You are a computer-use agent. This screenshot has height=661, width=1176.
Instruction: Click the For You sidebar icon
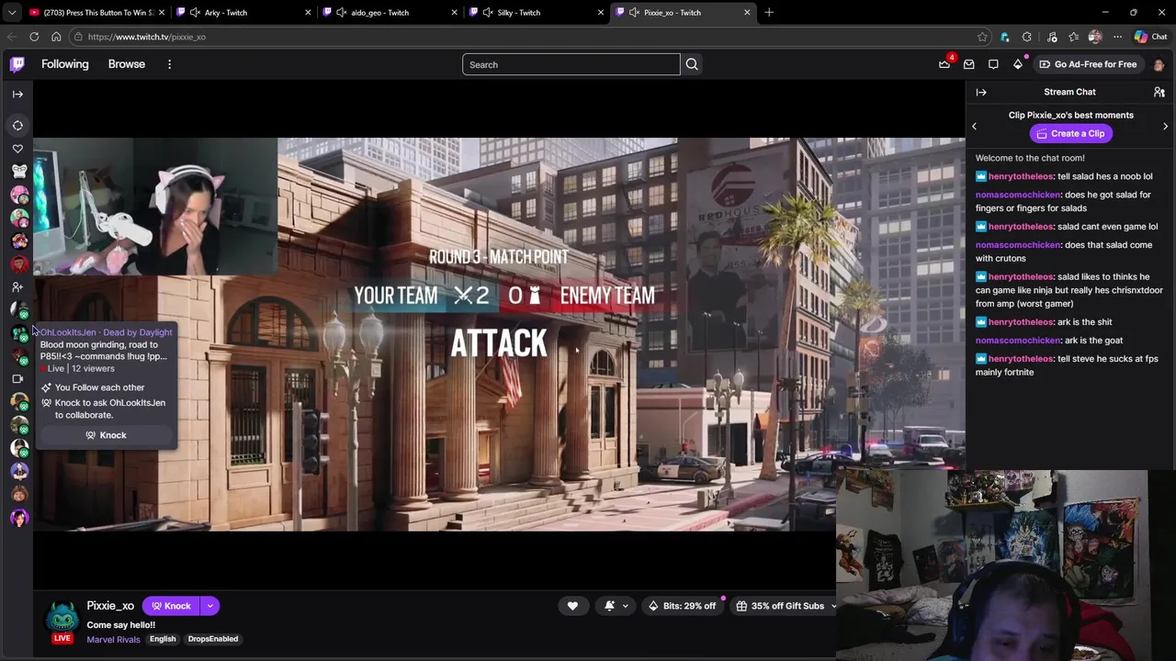[17, 125]
